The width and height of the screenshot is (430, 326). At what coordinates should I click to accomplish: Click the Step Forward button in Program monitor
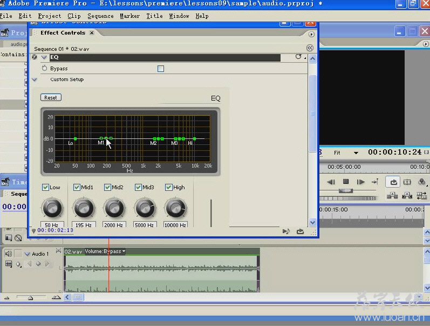[360, 182]
